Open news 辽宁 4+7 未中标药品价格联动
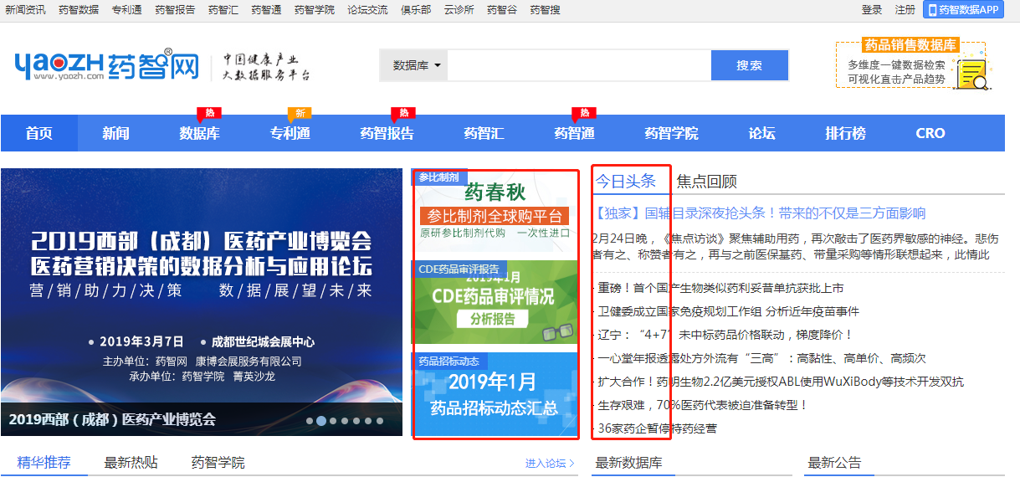Image resolution: width=1020 pixels, height=477 pixels. [725, 335]
